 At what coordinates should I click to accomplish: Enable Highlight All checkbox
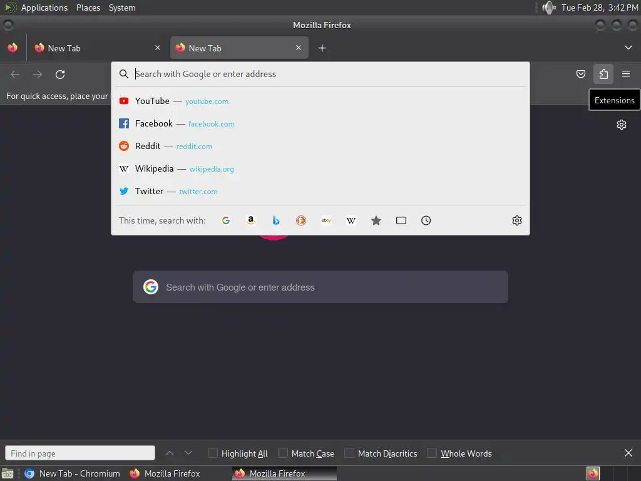[213, 453]
